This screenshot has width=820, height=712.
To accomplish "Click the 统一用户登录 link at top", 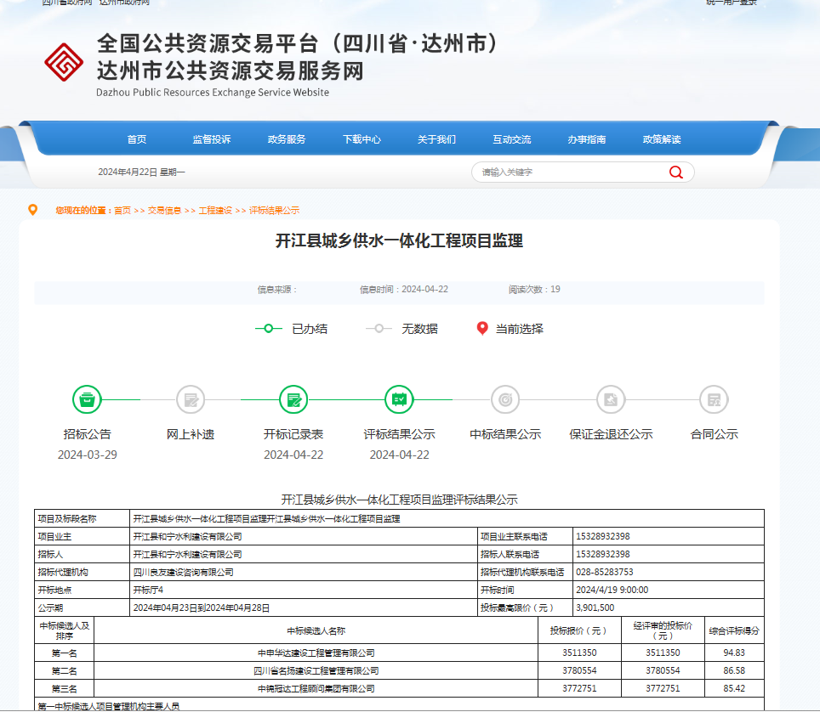I will 731,3.
